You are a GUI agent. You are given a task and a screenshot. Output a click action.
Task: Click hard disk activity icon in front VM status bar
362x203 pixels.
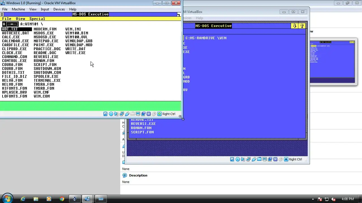point(105,114)
